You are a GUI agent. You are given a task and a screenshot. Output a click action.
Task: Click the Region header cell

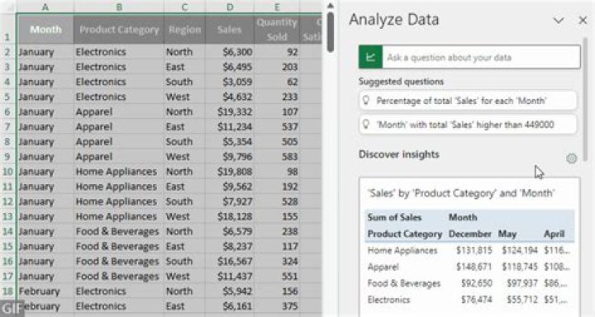184,29
